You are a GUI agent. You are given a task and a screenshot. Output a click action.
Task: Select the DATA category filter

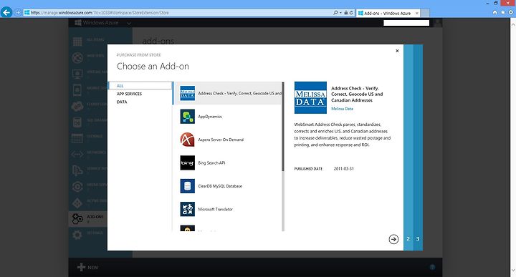pos(122,102)
